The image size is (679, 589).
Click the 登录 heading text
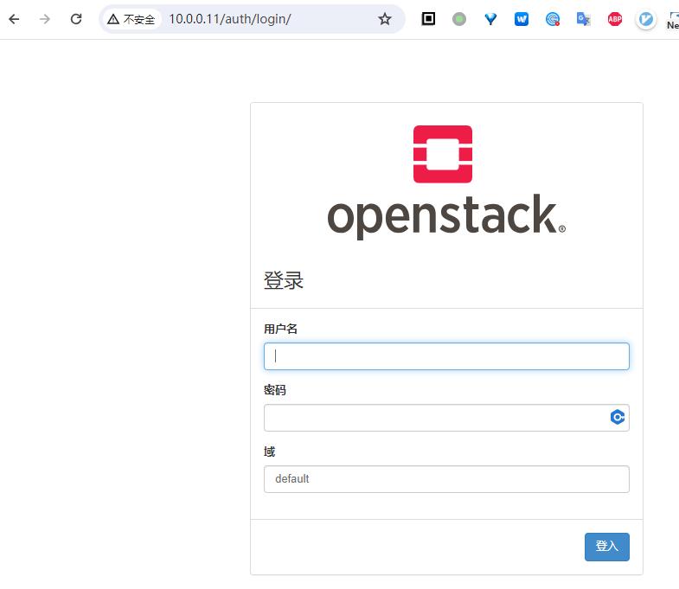284,280
